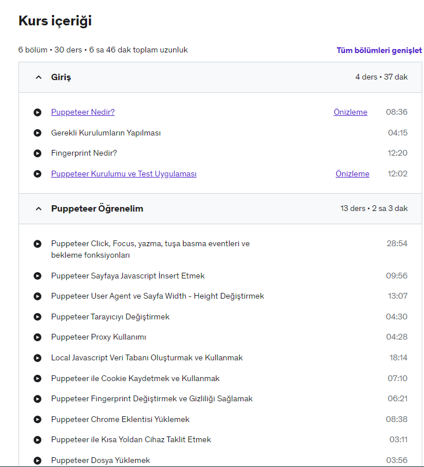
Task: Click the 12:02 lesson duration
Action: tap(397, 174)
